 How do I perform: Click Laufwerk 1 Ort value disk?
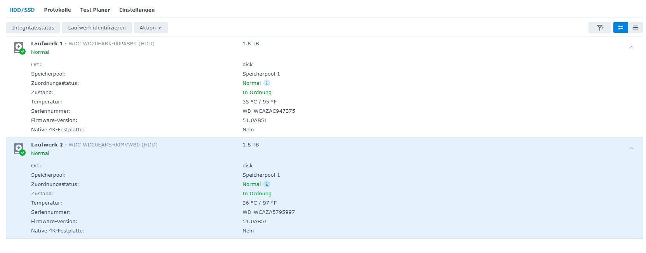tap(247, 64)
